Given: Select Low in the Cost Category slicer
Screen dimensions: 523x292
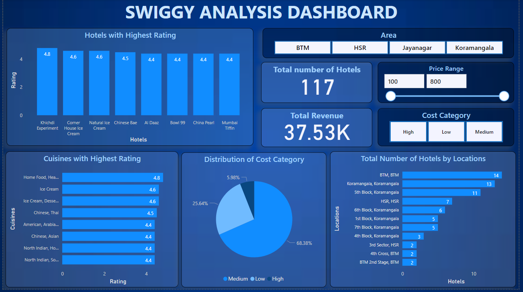Looking at the screenshot, I should [446, 132].
